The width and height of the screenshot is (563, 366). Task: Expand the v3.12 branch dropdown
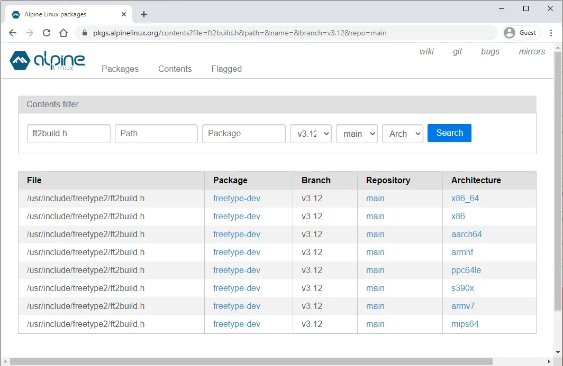tap(311, 134)
